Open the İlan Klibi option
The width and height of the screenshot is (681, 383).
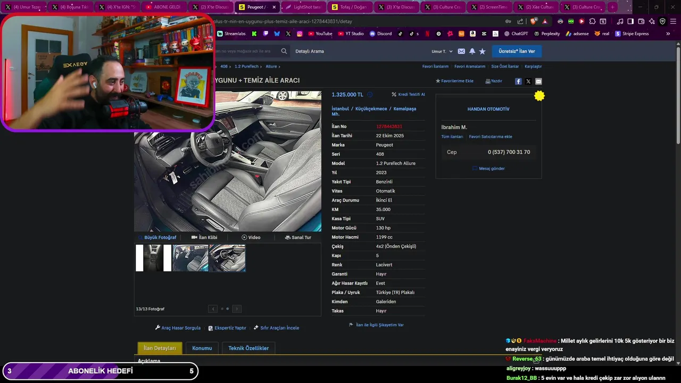click(204, 237)
